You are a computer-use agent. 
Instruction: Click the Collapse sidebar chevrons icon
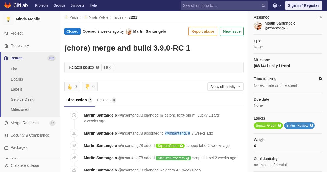pos(7,165)
